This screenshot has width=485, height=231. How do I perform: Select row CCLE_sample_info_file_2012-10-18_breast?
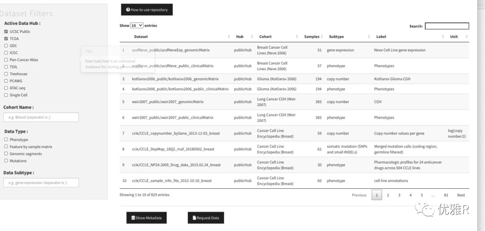(294, 181)
